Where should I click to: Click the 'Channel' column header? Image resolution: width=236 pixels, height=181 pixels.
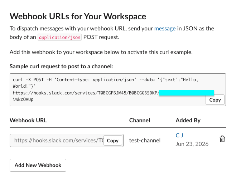[140, 121]
